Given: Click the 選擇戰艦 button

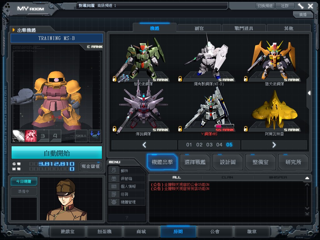Looking at the screenshot, I should [x=195, y=162].
